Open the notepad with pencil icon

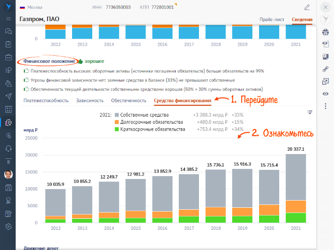tap(8, 214)
